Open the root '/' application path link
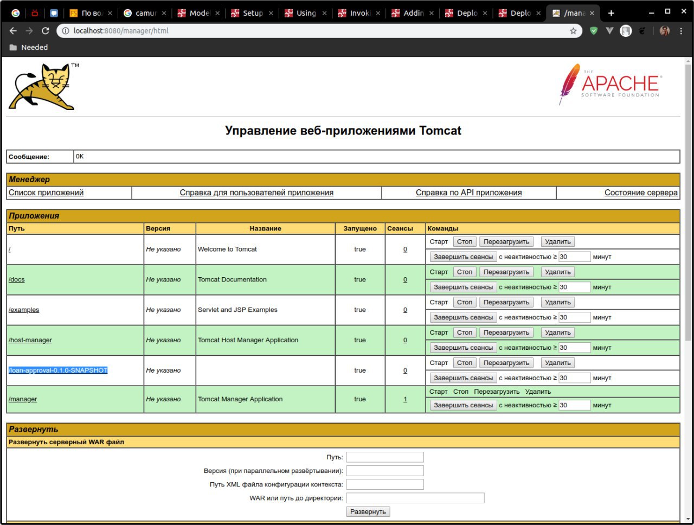Image resolution: width=694 pixels, height=525 pixels. [10, 249]
